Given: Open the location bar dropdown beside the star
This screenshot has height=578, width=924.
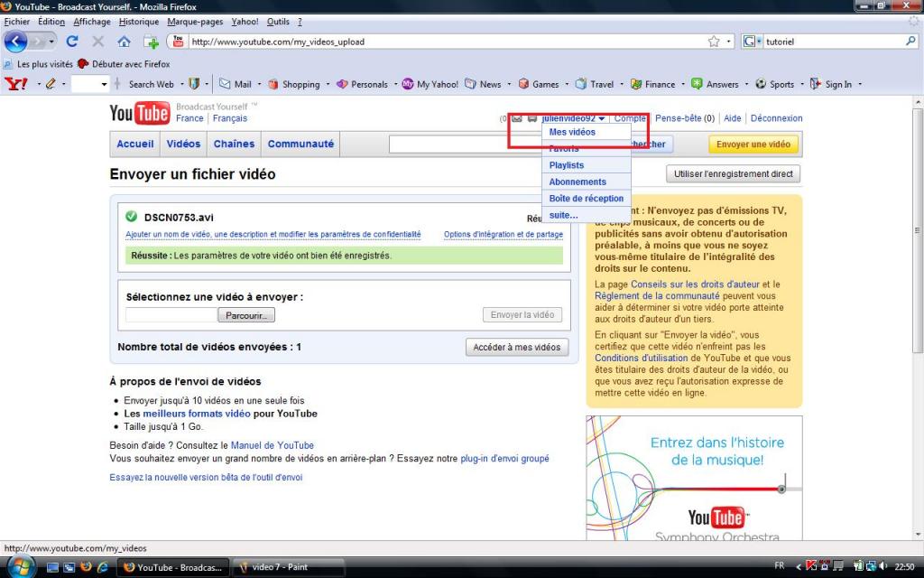Looking at the screenshot, I should tap(728, 42).
